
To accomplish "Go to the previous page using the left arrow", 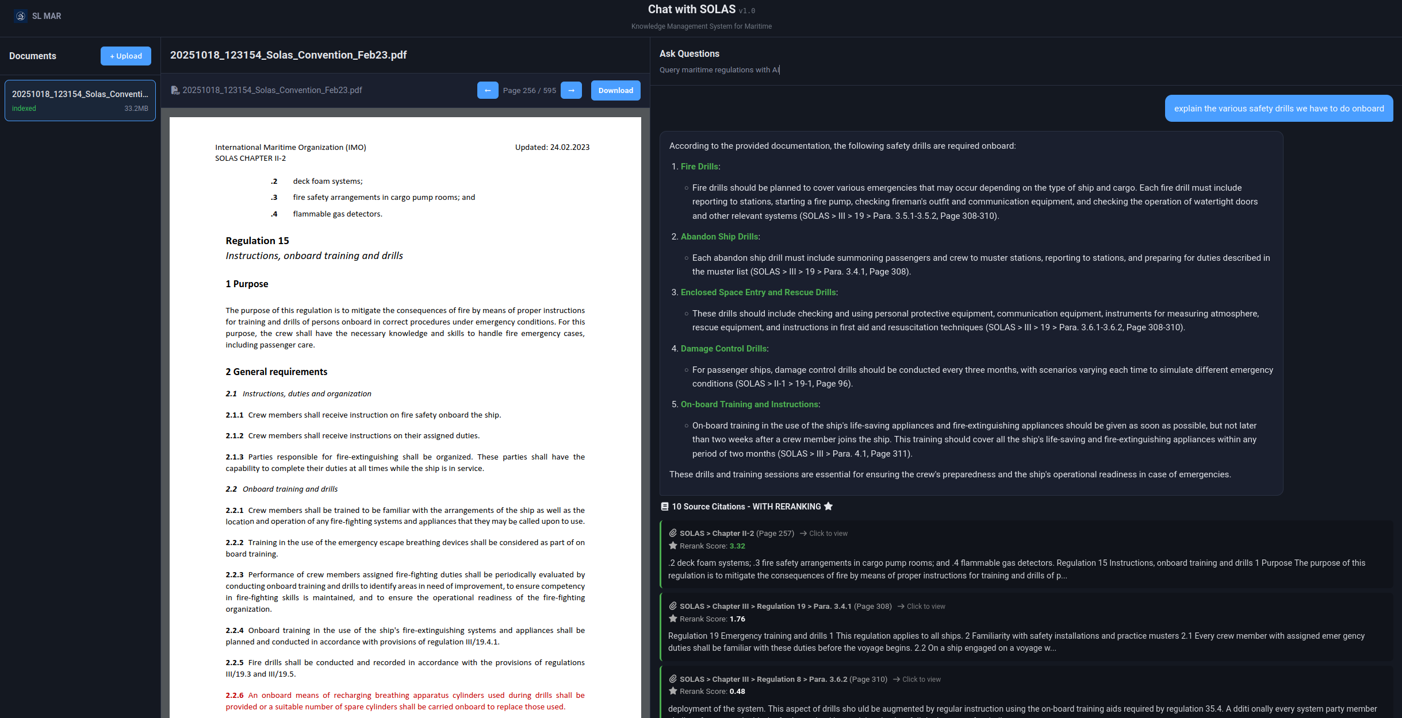I will (x=488, y=90).
